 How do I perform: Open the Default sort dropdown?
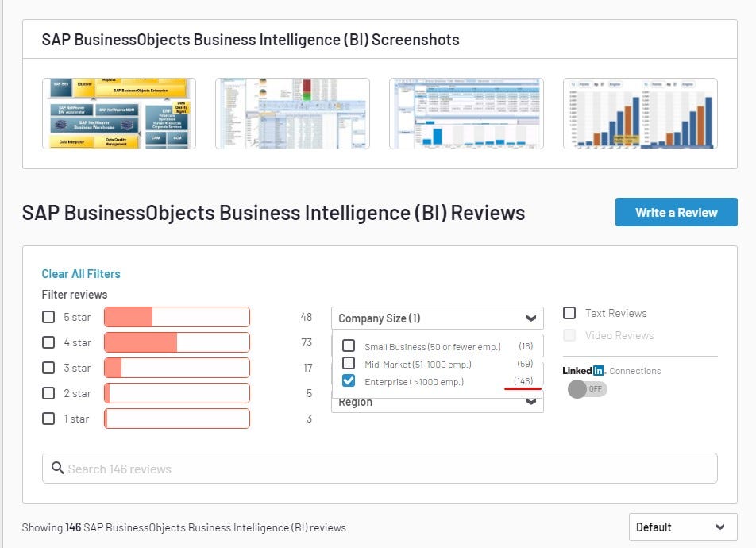point(683,527)
